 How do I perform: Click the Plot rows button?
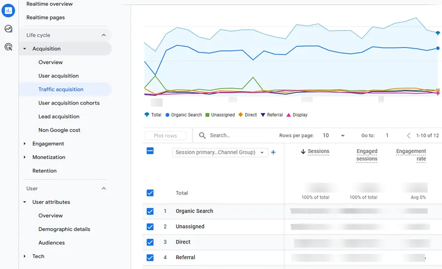166,136
